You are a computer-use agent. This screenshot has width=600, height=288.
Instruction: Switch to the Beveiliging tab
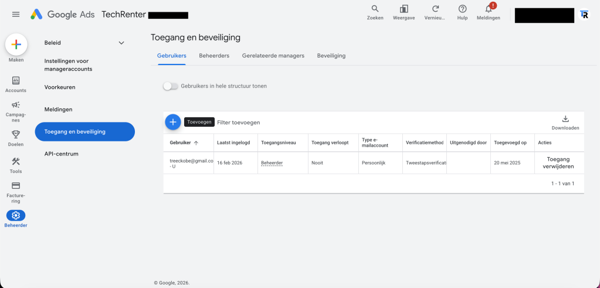331,56
